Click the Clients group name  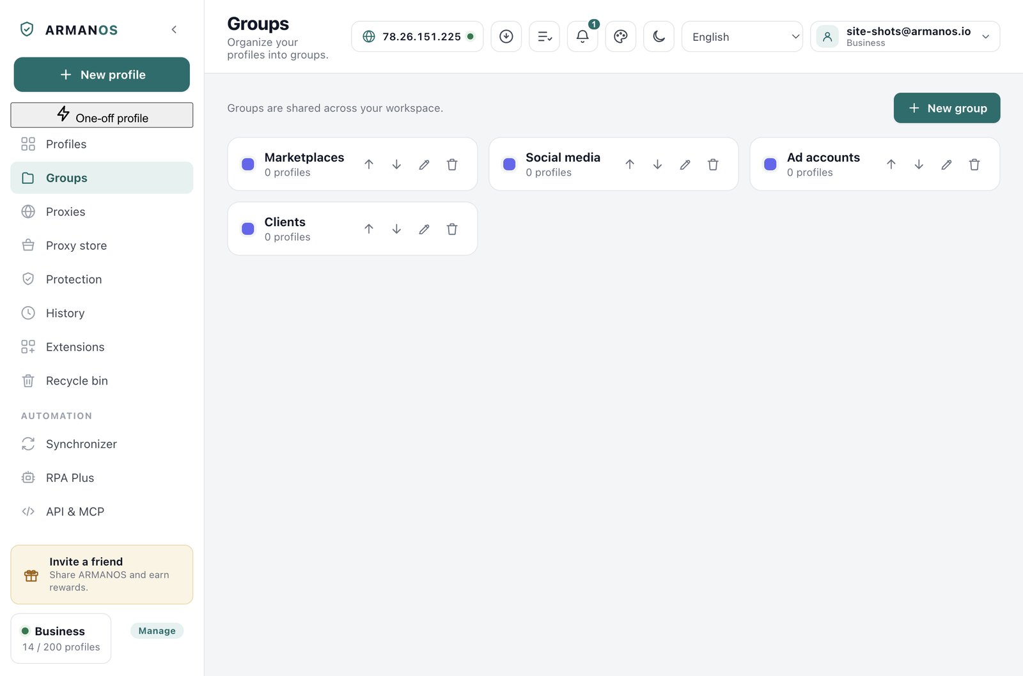pyautogui.click(x=285, y=222)
